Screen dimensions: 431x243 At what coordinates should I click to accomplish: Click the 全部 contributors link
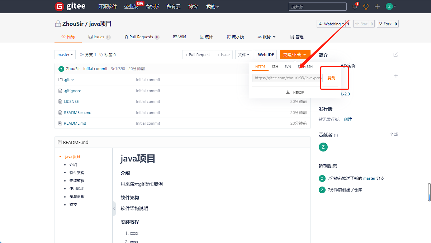(394, 134)
